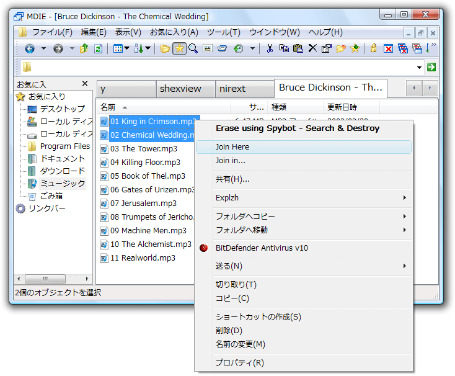This screenshot has height=376, width=455.
Task: Click the Forward navigation arrow
Action: (58, 48)
